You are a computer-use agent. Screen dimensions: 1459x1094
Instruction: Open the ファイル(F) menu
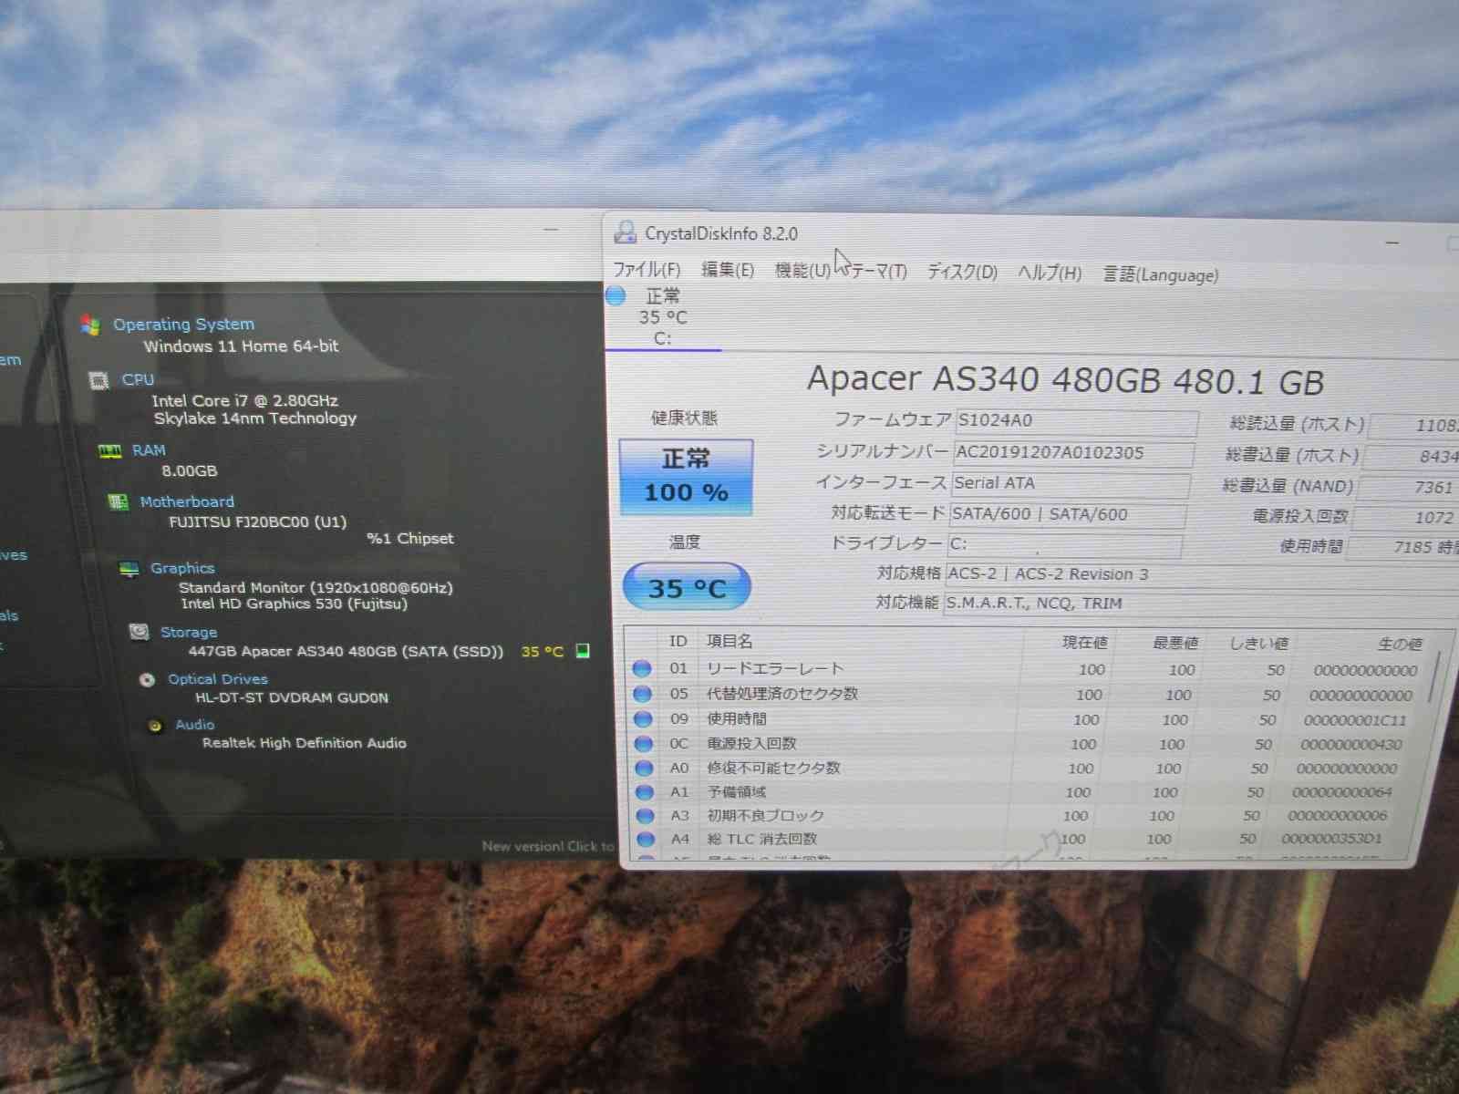pos(647,269)
